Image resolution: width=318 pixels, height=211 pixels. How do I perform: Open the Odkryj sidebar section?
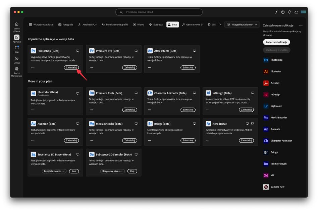click(x=17, y=60)
